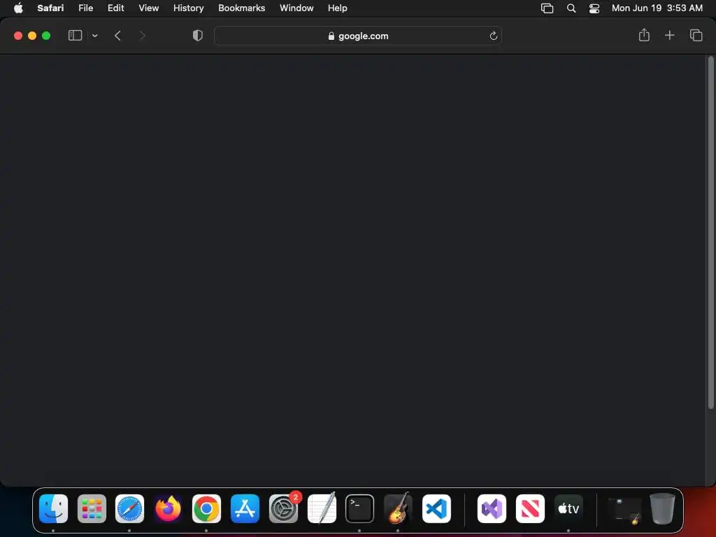Open the View menu
The height and width of the screenshot is (537, 716).
click(x=148, y=8)
